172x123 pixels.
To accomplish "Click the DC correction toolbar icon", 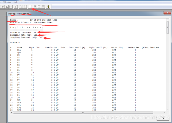I will pos(21,7).
